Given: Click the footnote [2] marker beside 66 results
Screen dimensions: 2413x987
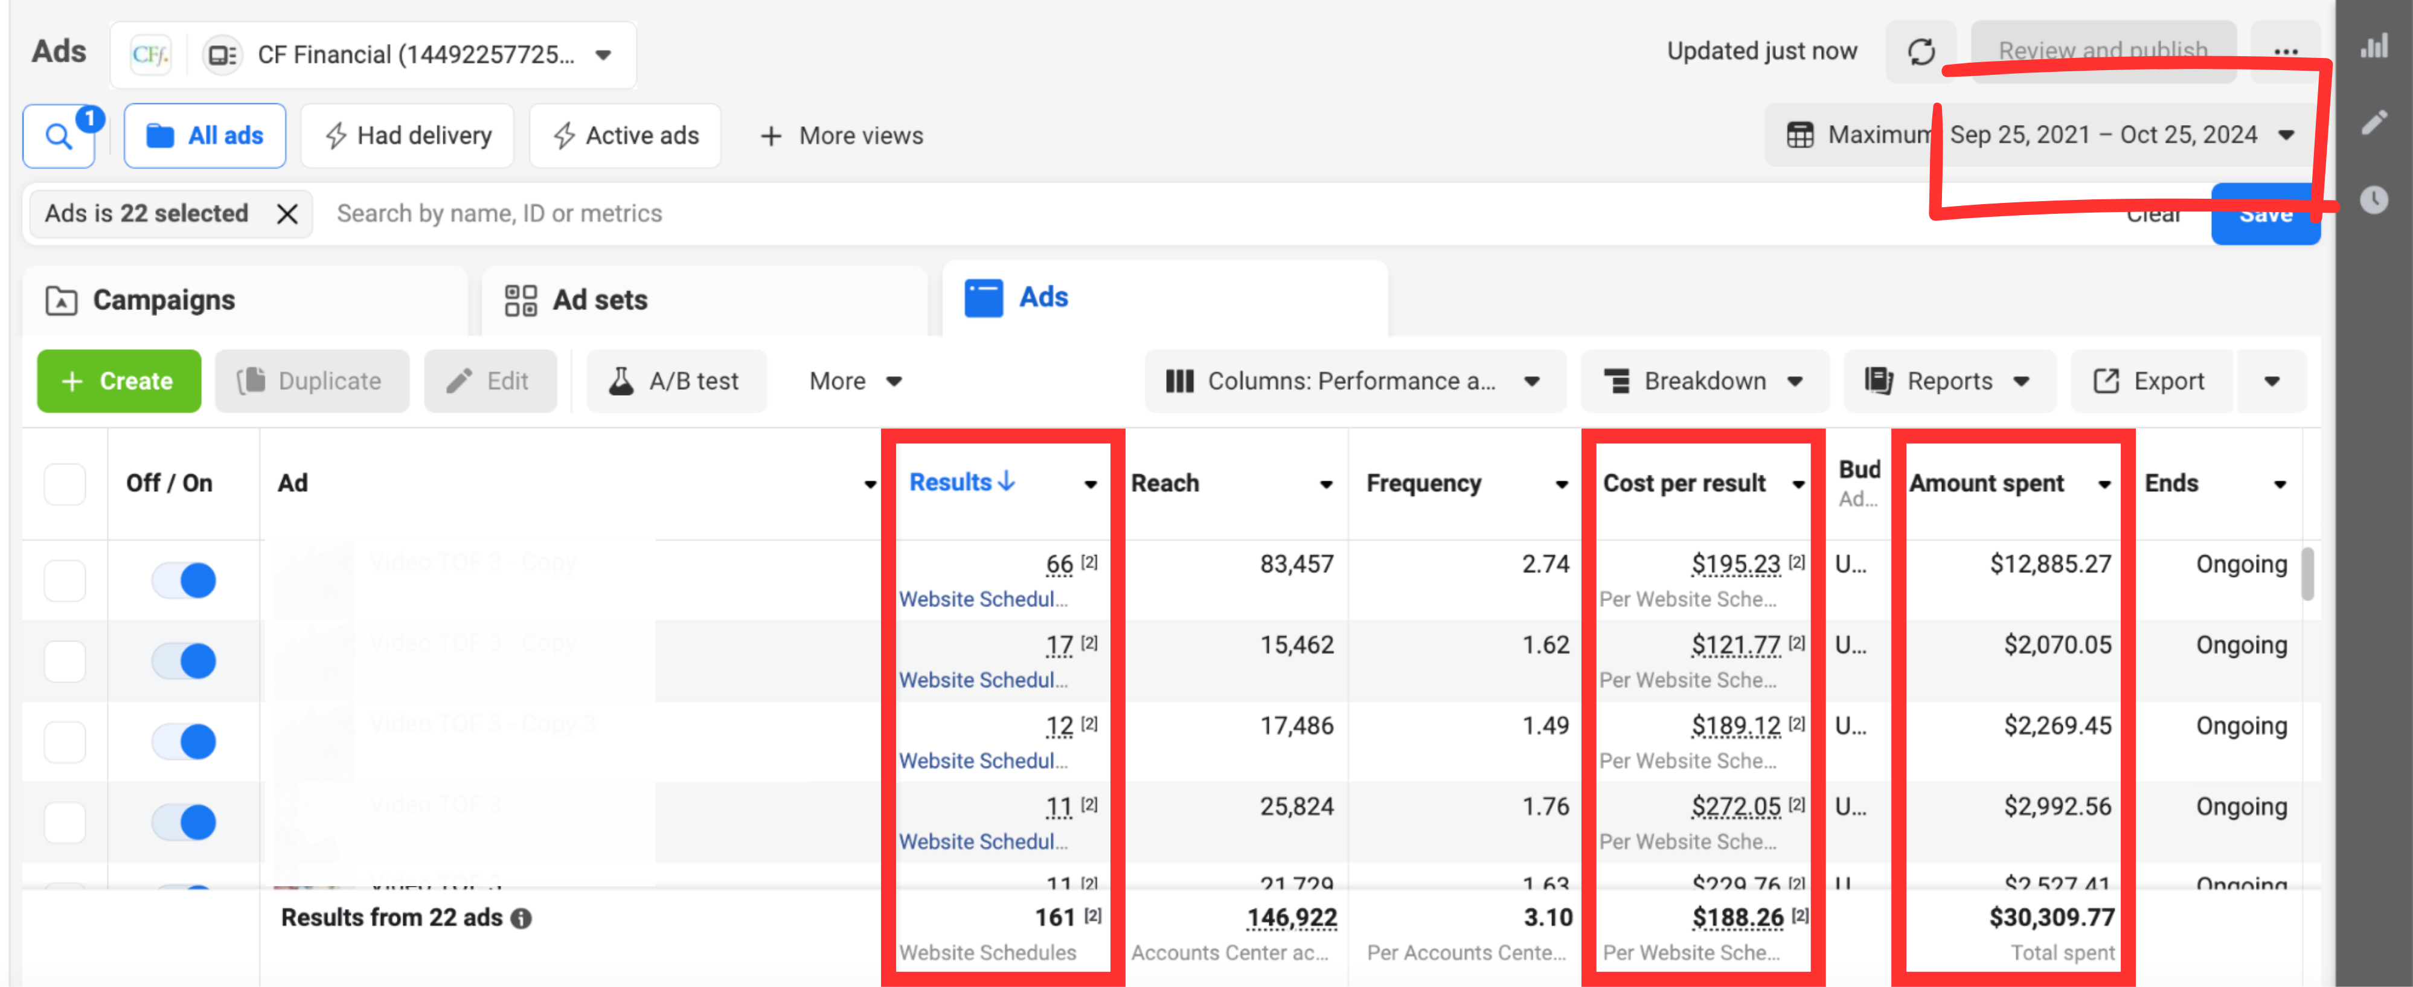Looking at the screenshot, I should [1089, 562].
